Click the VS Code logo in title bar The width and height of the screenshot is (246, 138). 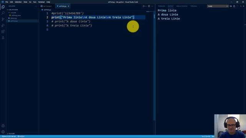[2, 2]
